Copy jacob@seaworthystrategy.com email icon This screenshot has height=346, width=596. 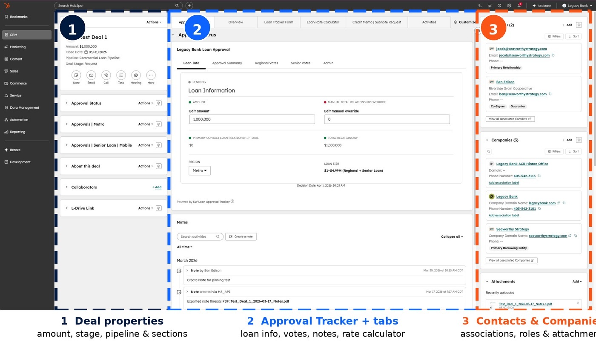click(x=553, y=55)
